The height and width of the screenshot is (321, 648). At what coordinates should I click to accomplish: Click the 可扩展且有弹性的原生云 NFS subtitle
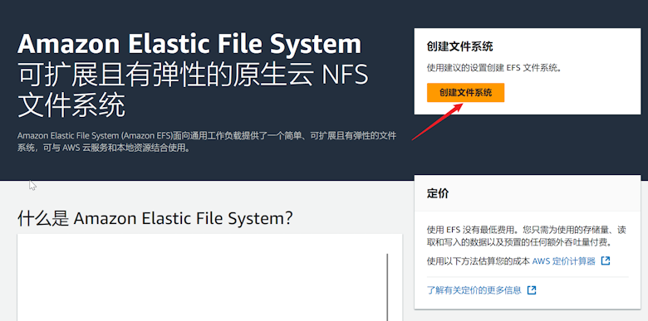[x=193, y=90]
